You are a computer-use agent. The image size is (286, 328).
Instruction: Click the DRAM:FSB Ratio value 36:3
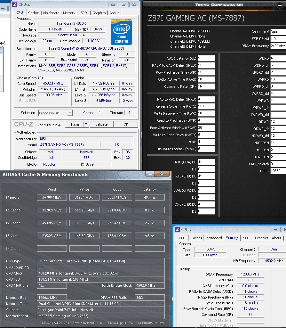coord(150,298)
